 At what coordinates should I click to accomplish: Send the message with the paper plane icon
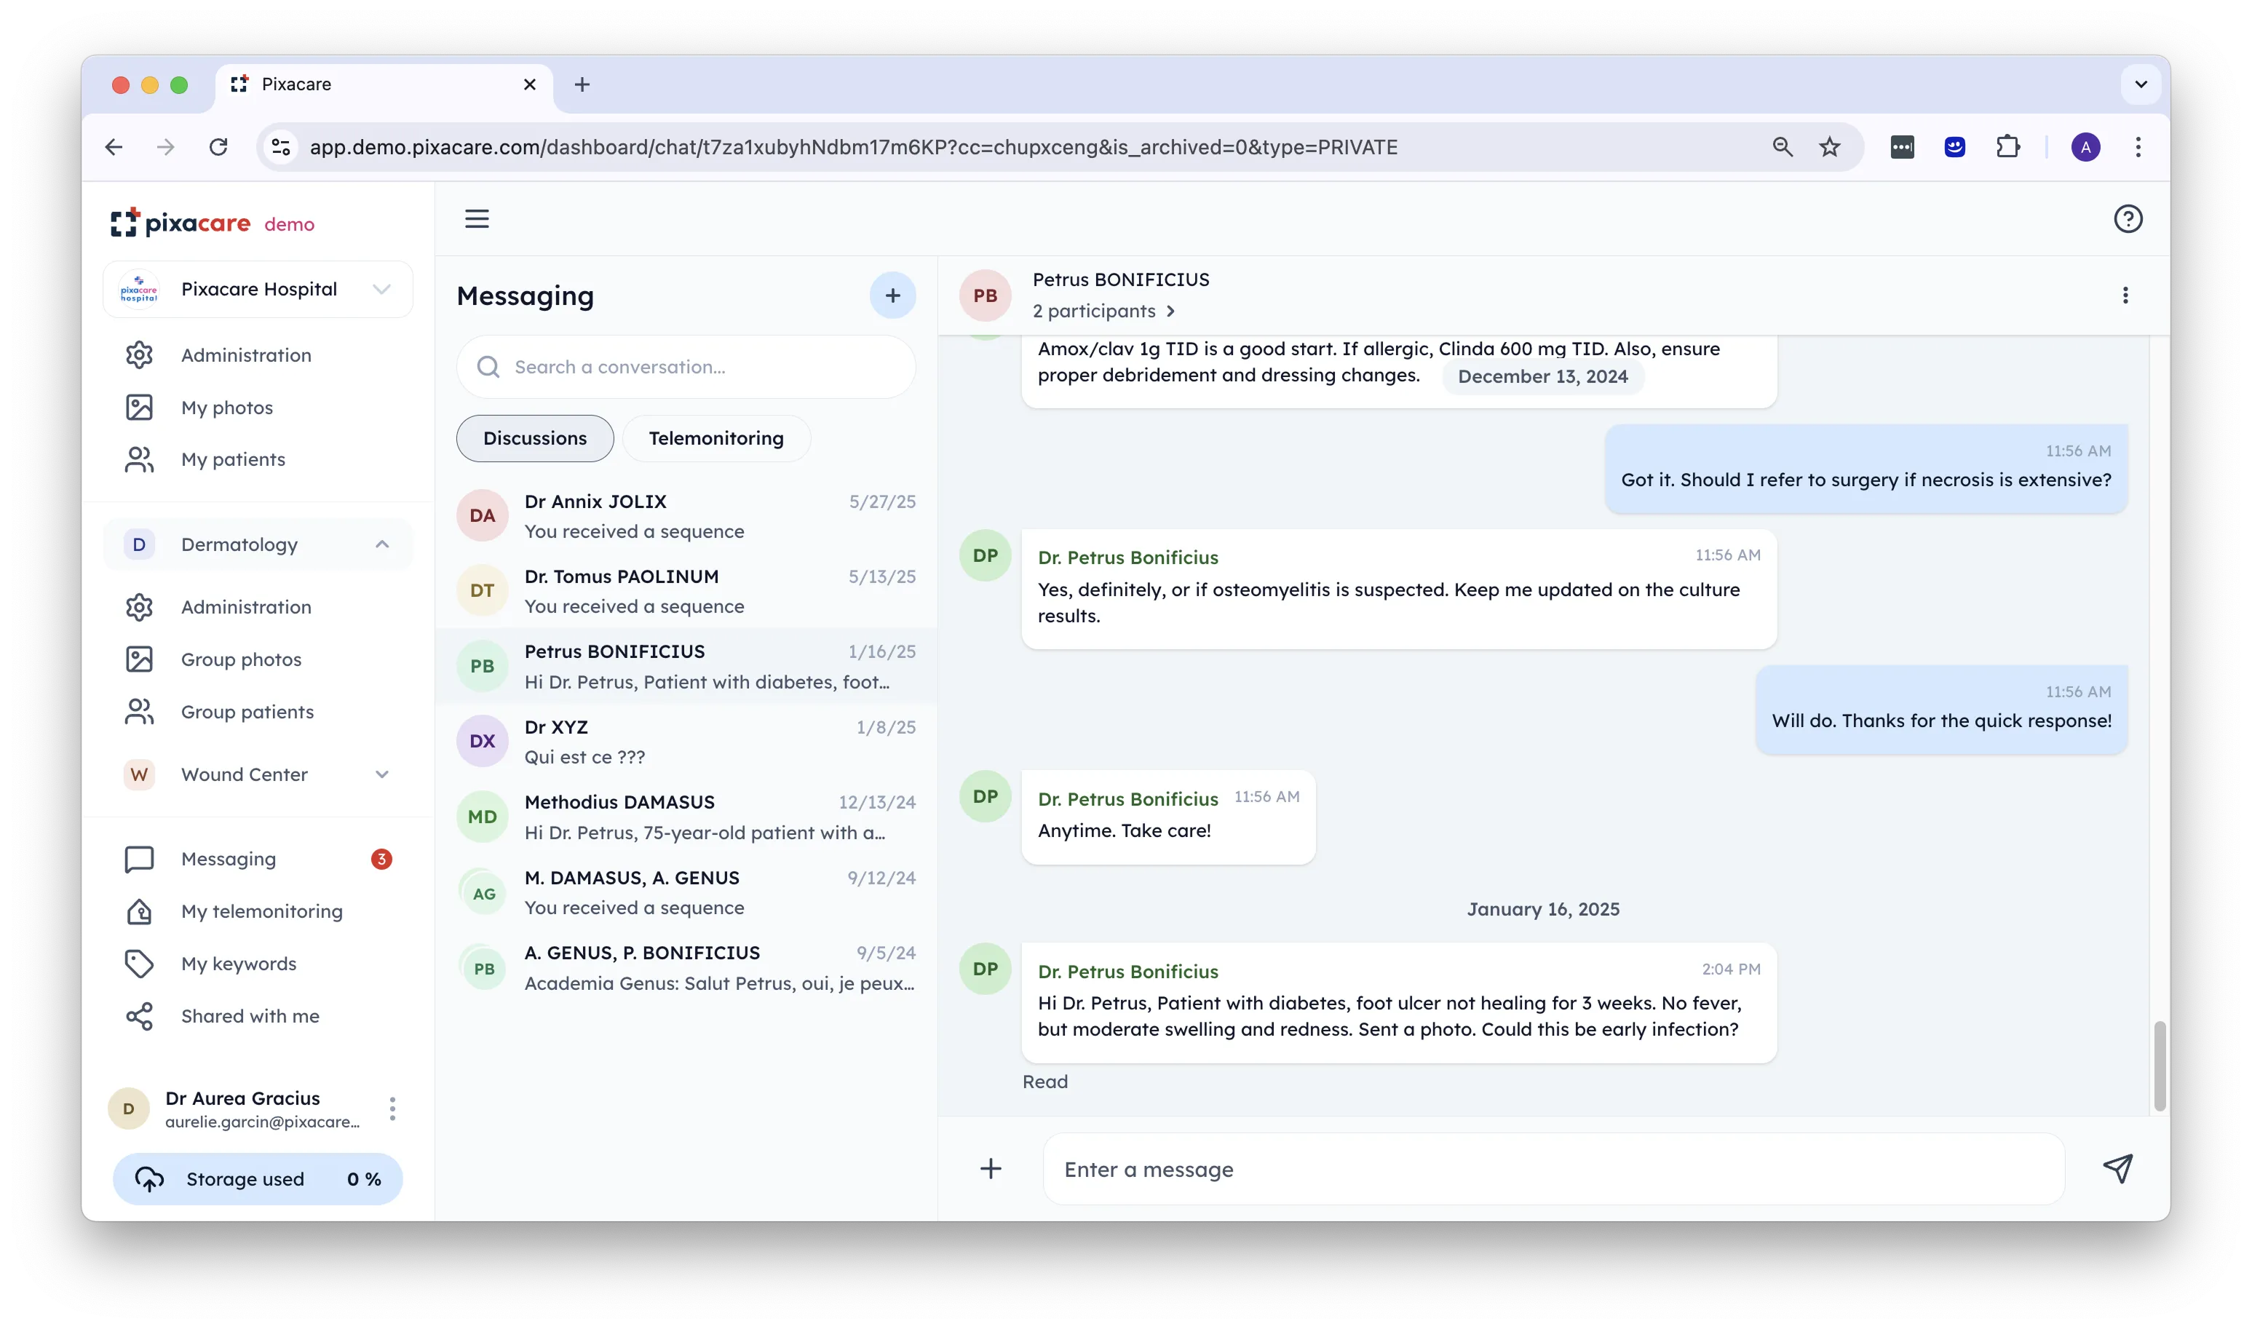2117,1168
